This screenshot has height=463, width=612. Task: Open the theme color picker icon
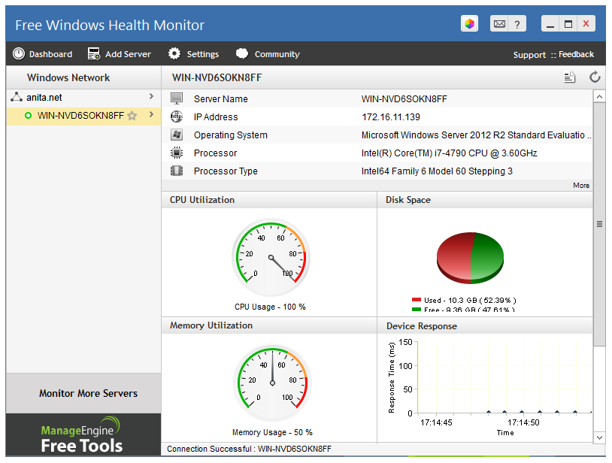pyautogui.click(x=469, y=23)
